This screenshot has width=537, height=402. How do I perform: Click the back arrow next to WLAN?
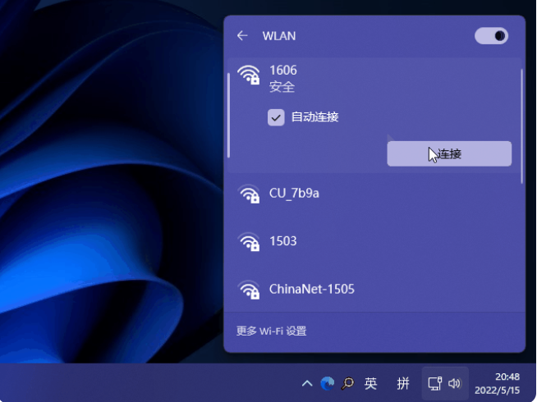pos(241,36)
